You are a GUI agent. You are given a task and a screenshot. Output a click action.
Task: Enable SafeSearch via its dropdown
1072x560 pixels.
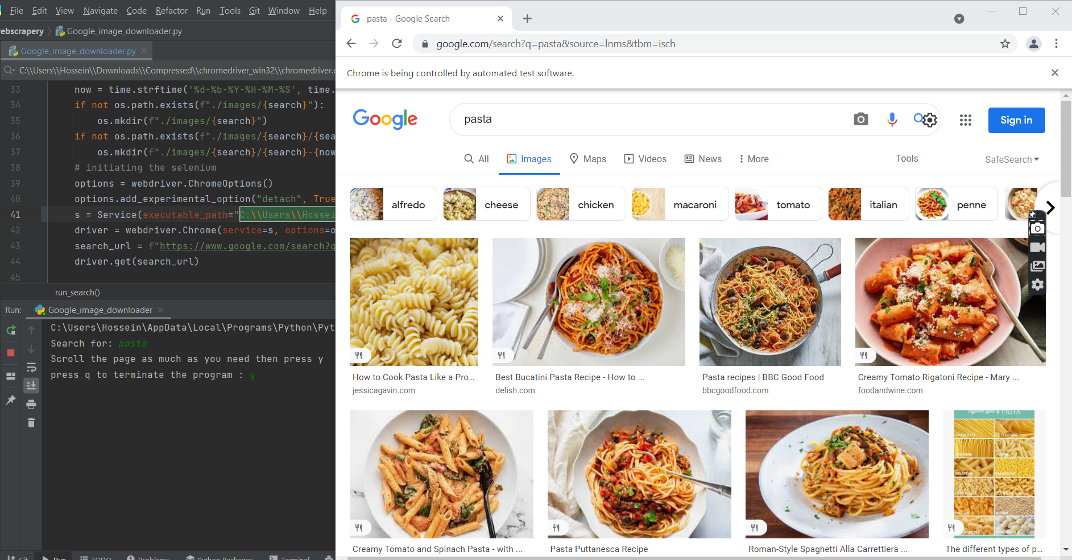1012,159
